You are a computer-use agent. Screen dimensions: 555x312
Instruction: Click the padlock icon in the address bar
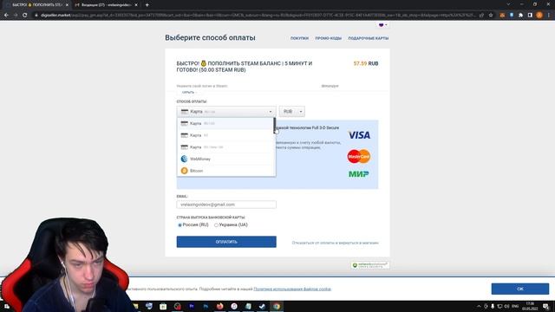click(36, 16)
